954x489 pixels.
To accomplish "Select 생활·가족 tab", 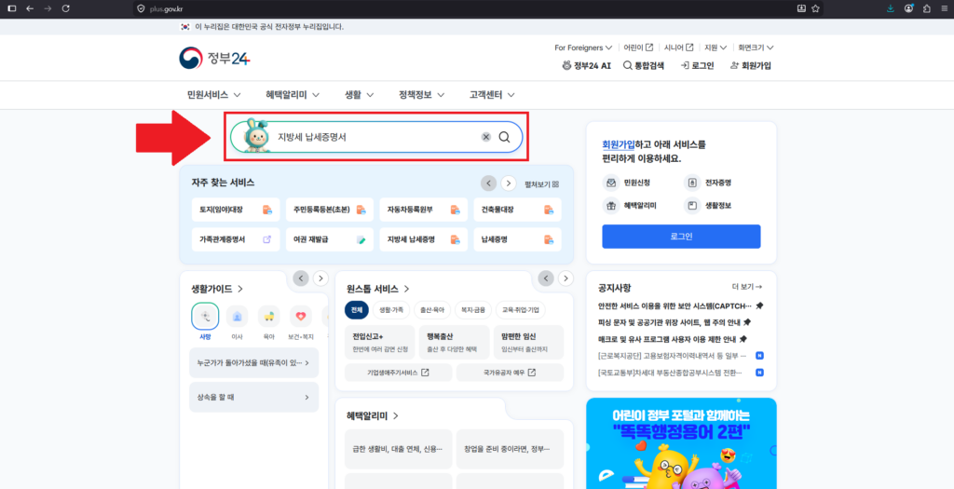I will (391, 309).
